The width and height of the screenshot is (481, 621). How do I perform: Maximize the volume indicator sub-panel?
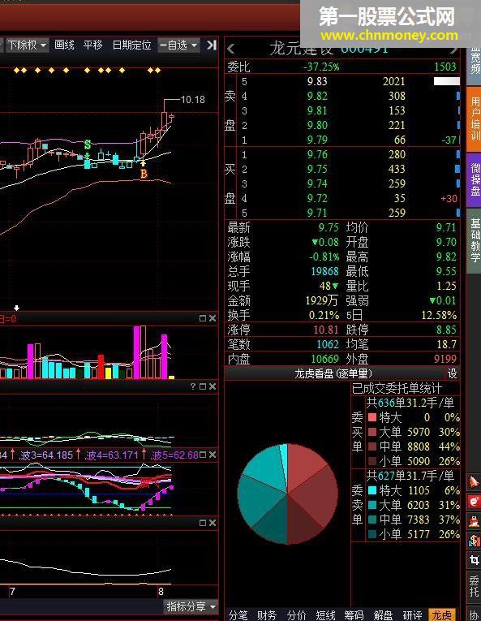pos(203,318)
